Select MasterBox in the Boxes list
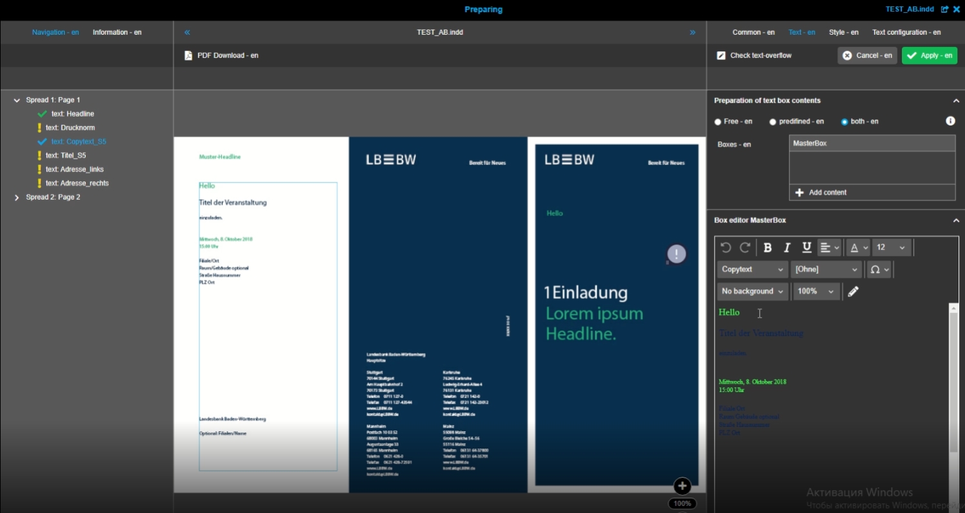 coord(872,143)
